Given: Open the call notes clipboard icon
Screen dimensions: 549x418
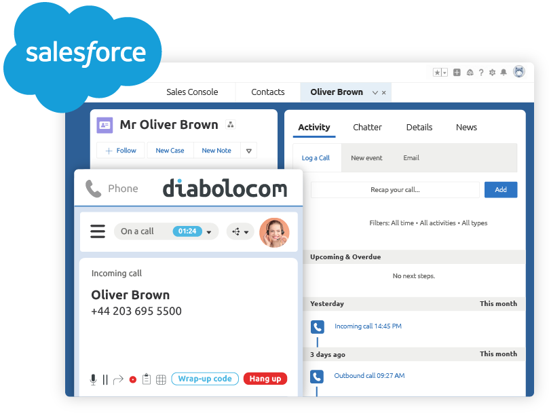Looking at the screenshot, I should point(147,379).
